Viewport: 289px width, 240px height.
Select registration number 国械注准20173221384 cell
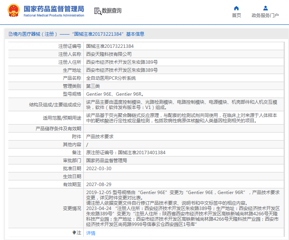point(110,46)
